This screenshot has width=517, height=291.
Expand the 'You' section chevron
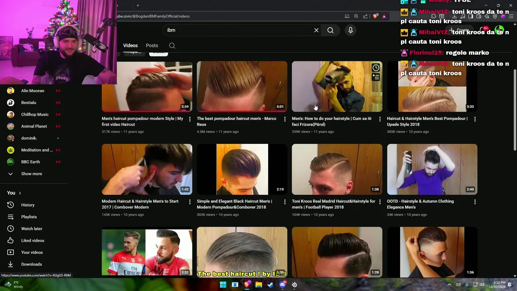click(20, 193)
